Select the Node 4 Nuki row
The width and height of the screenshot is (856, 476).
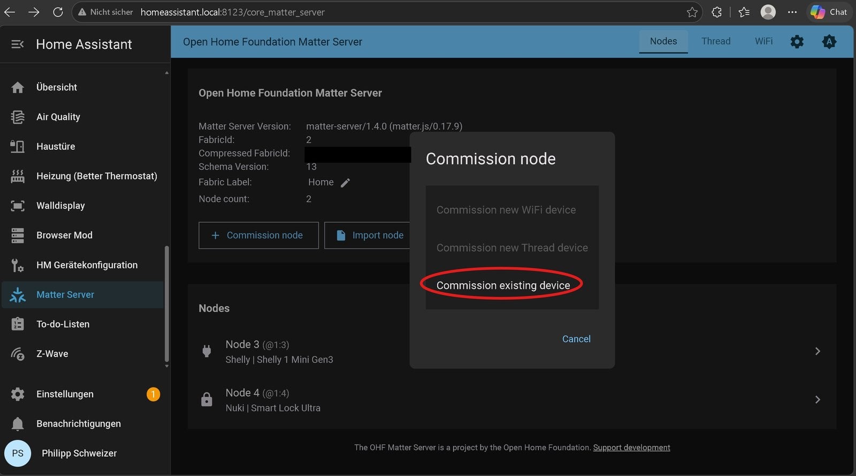coord(512,399)
